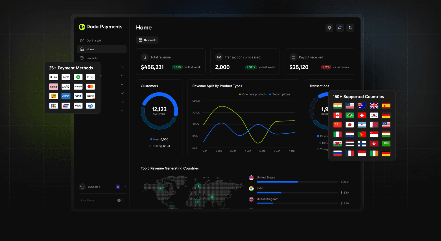Open the notifications bell
This screenshot has width=441, height=241.
tap(340, 28)
